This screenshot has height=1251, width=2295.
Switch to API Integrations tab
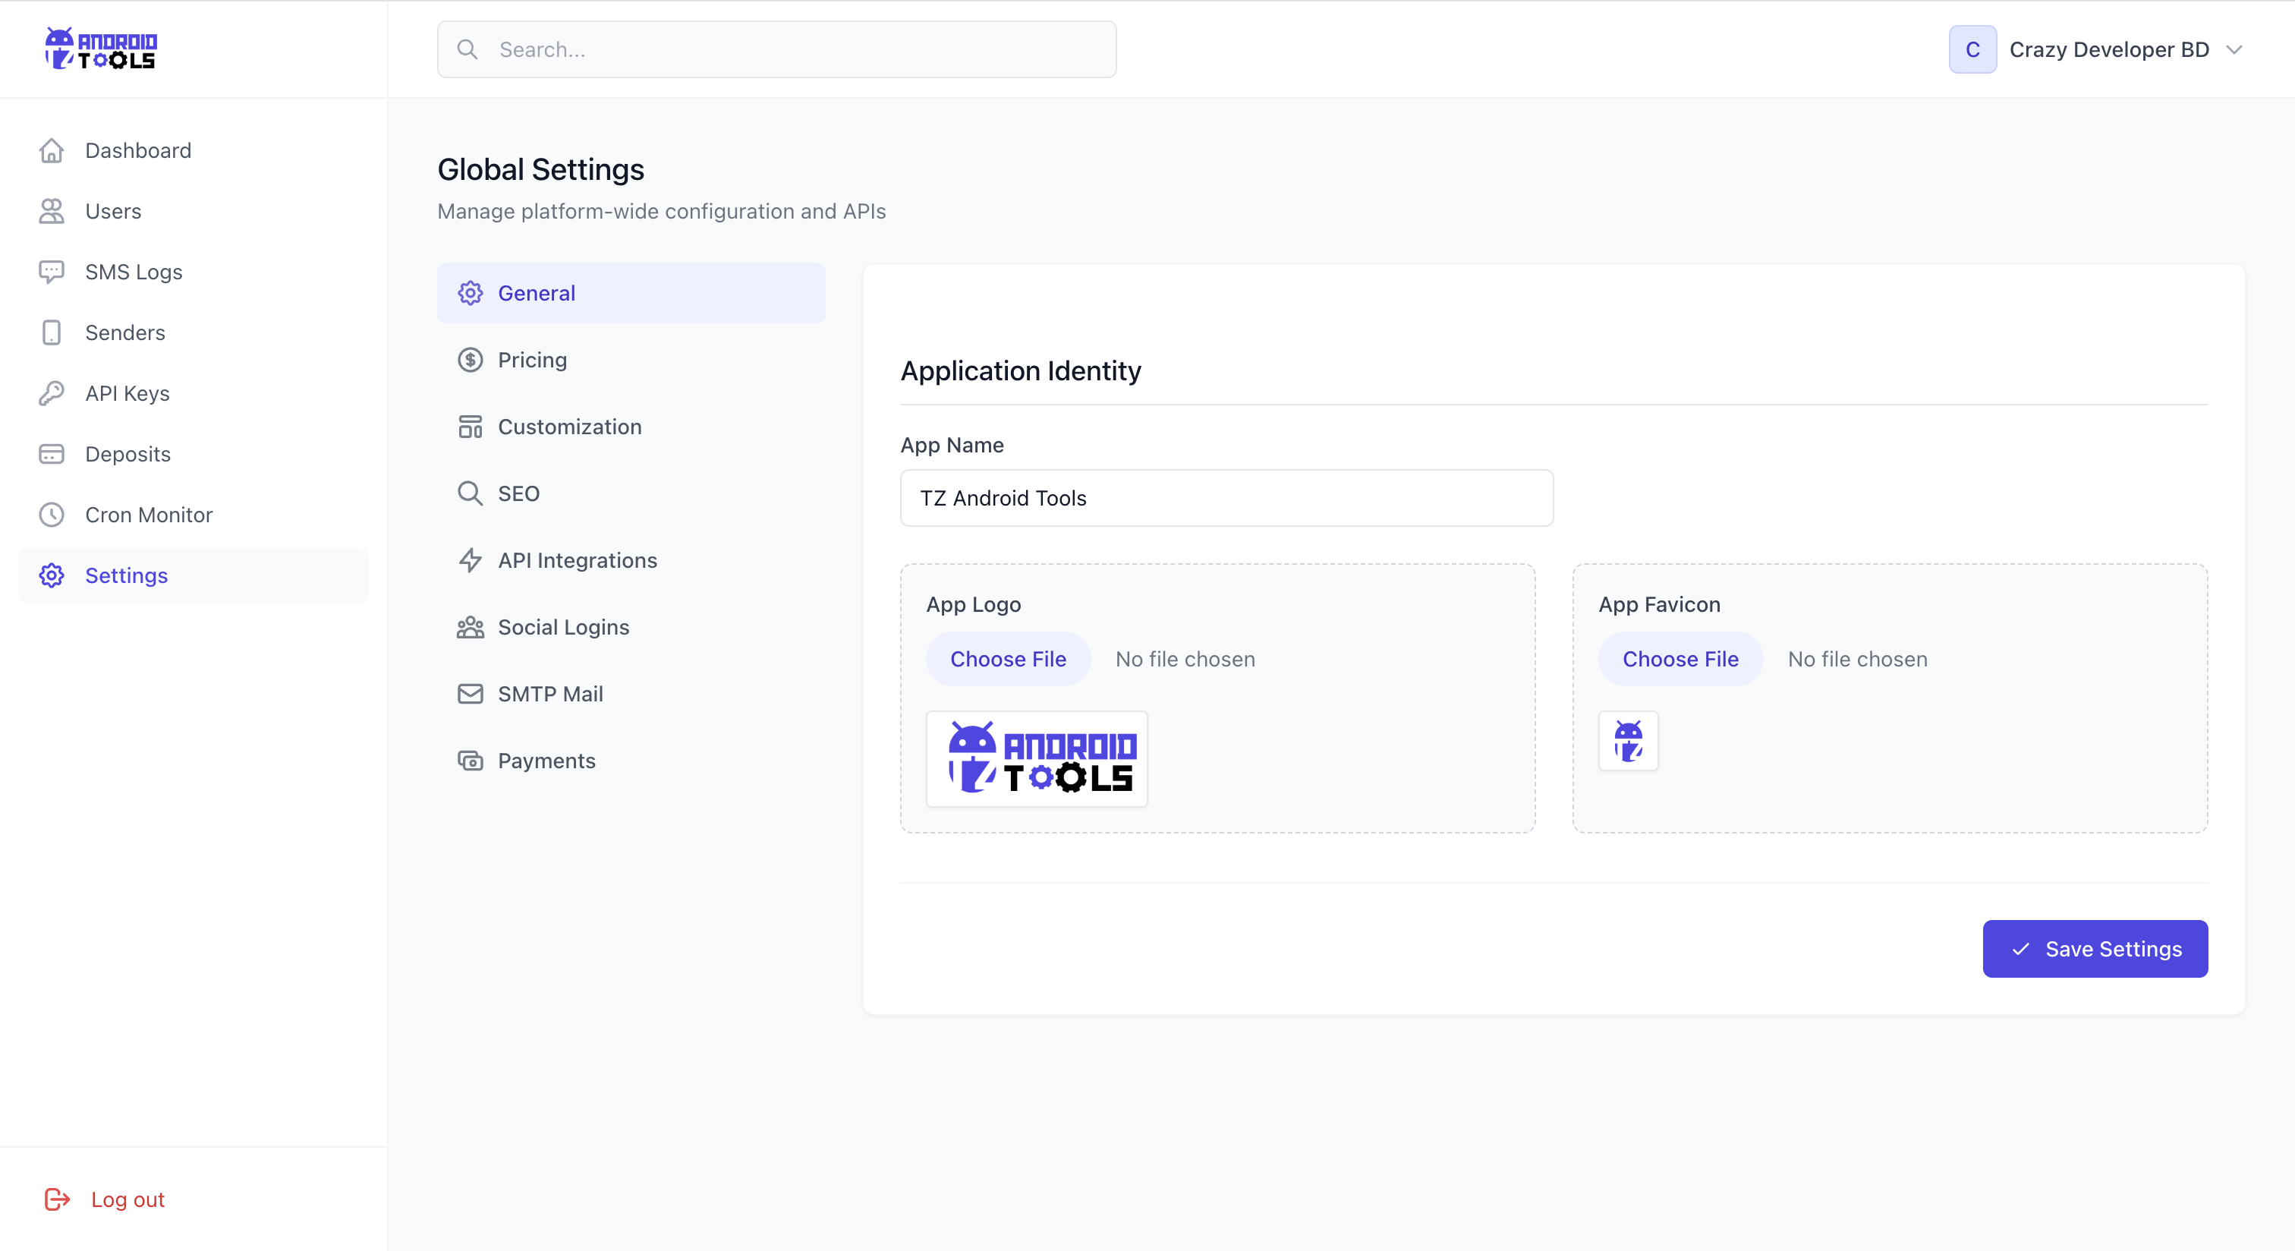631,560
